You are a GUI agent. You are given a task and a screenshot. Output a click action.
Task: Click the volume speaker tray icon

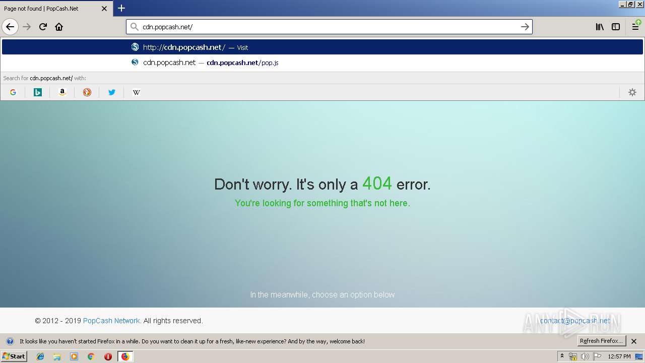pyautogui.click(x=585, y=356)
